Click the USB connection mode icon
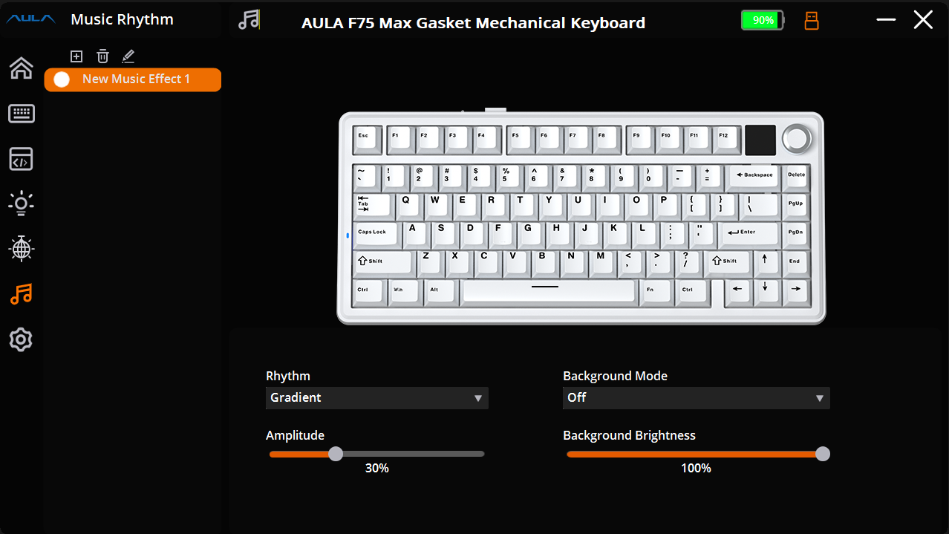Viewport: 949px width, 534px height. (812, 21)
